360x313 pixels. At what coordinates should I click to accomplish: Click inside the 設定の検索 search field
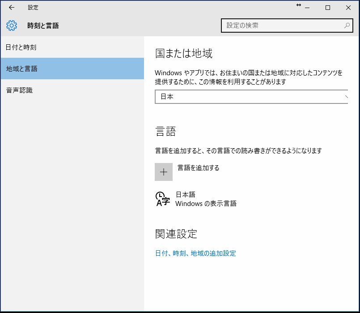click(277, 26)
